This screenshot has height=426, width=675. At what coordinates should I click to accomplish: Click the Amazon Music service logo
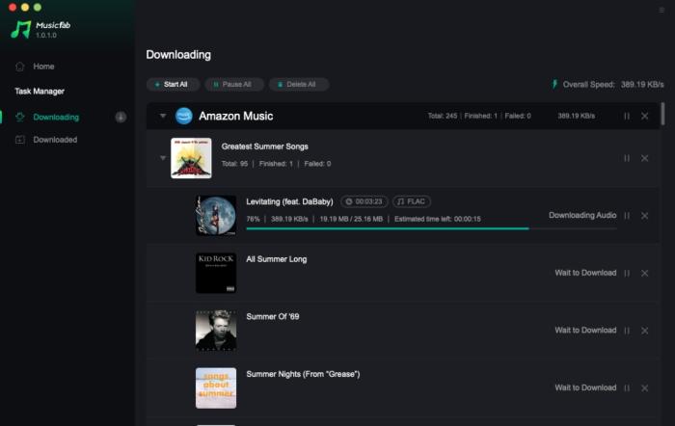pyautogui.click(x=184, y=116)
